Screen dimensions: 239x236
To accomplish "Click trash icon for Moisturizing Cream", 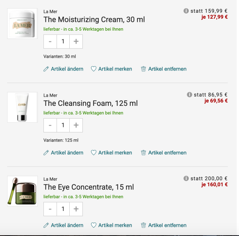I will pyautogui.click(x=143, y=69).
